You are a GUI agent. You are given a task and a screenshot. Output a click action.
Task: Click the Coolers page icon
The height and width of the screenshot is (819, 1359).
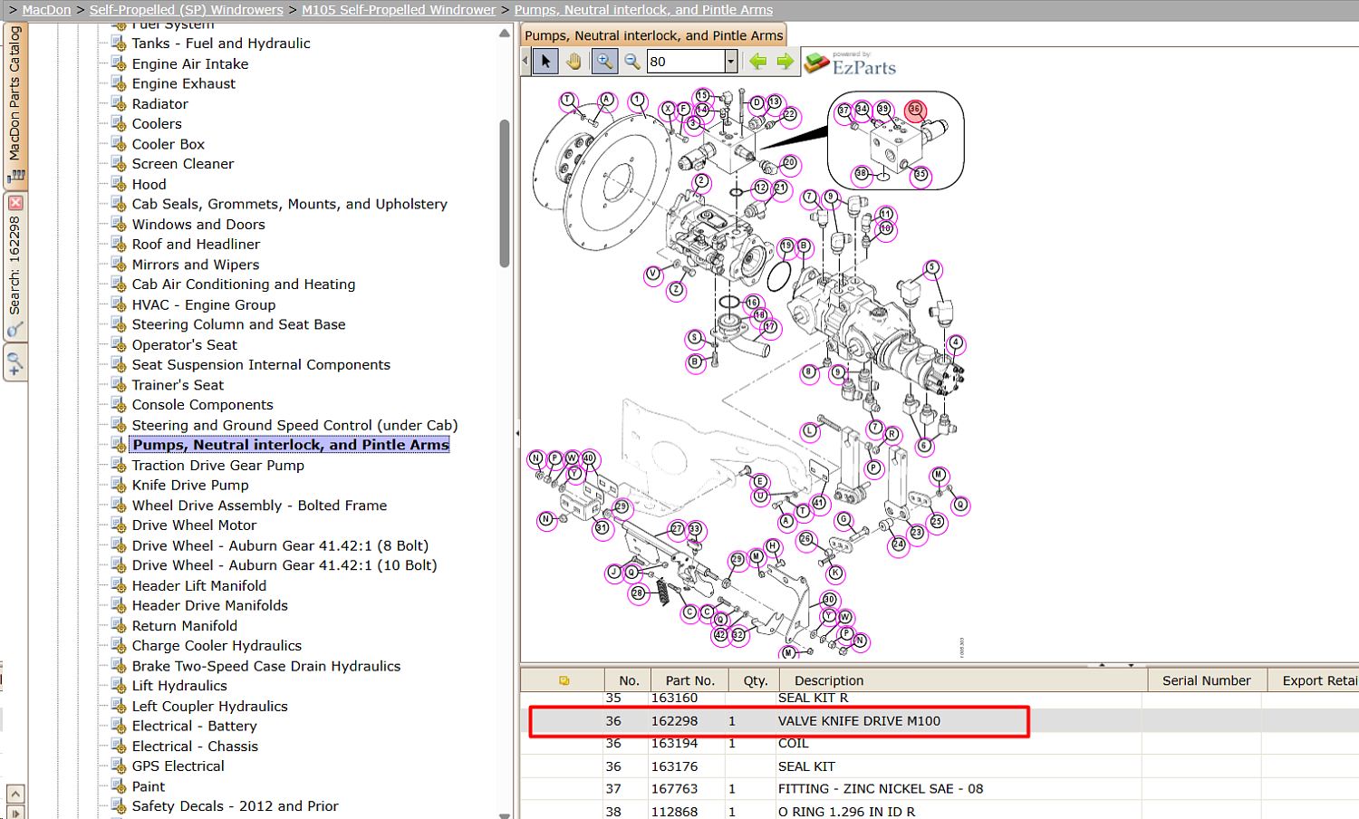coord(119,123)
